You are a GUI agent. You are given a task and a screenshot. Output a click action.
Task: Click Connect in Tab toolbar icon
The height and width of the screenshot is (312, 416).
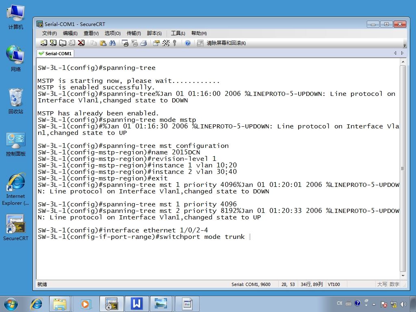pyautogui.click(x=63, y=43)
